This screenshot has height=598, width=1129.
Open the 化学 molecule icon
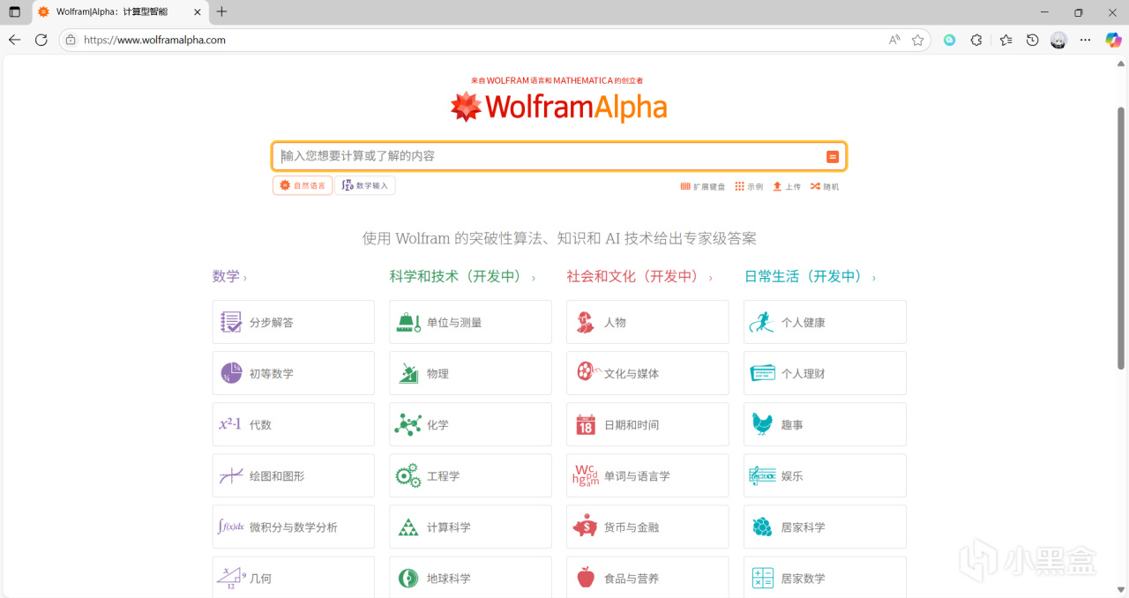pyautogui.click(x=407, y=424)
